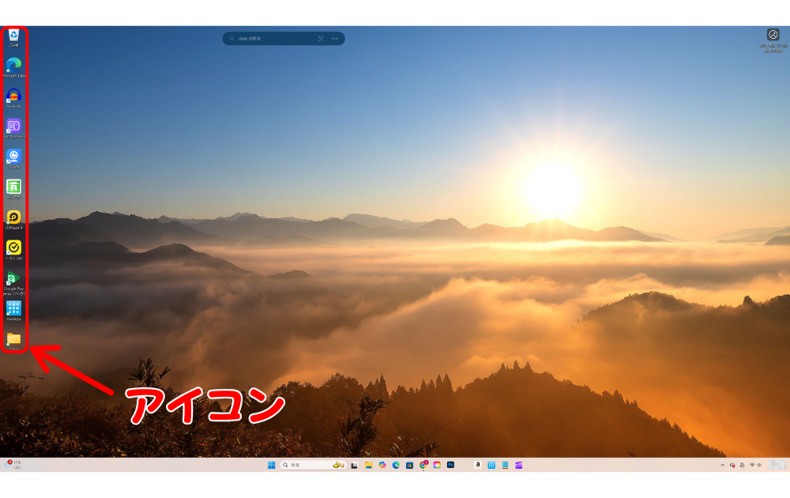
Task: Open the Recycle Bin desktop icon
Action: coord(13,36)
